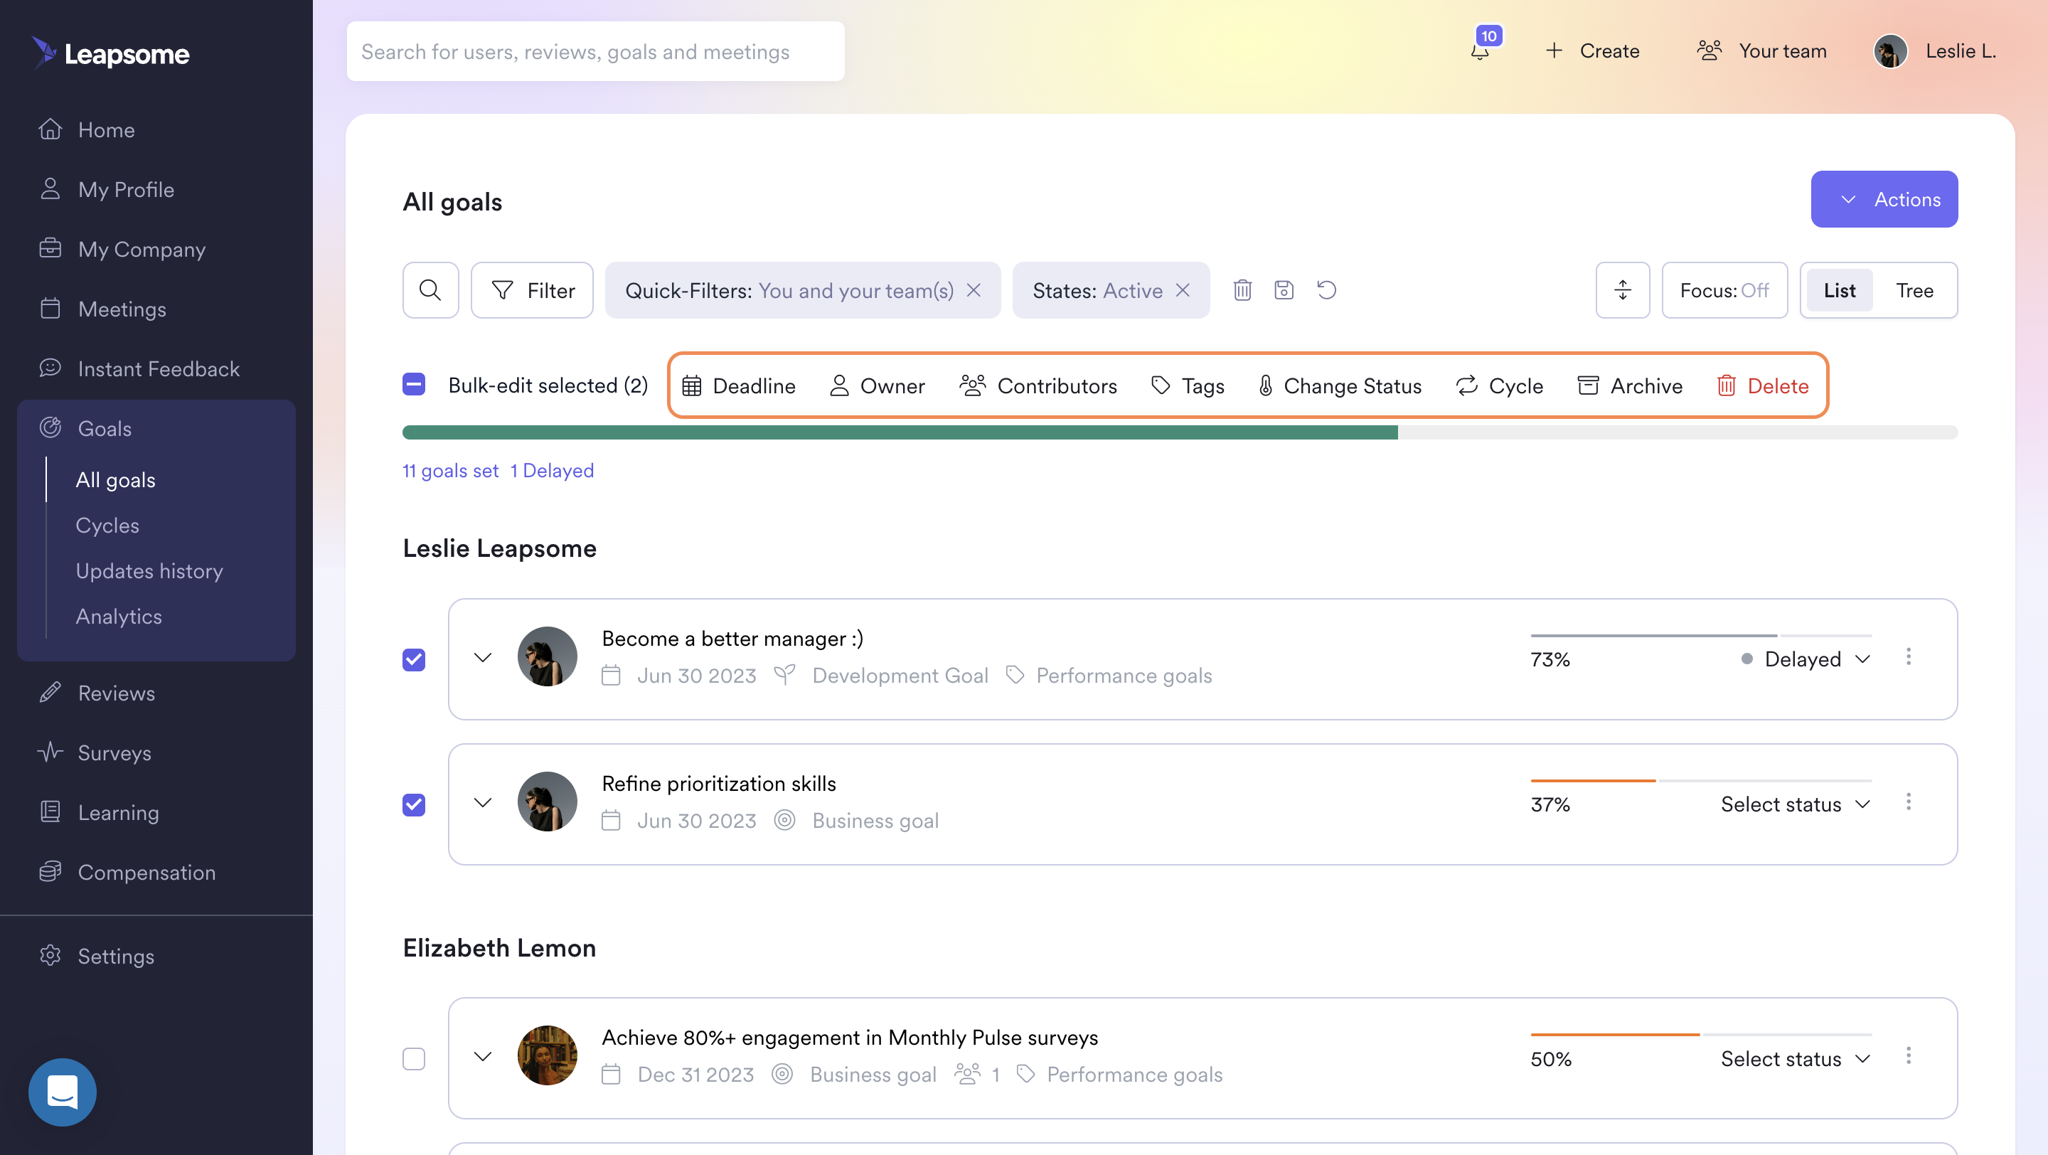Delete saved filter trash icon
Image resolution: width=2048 pixels, height=1155 pixels.
pos(1242,290)
